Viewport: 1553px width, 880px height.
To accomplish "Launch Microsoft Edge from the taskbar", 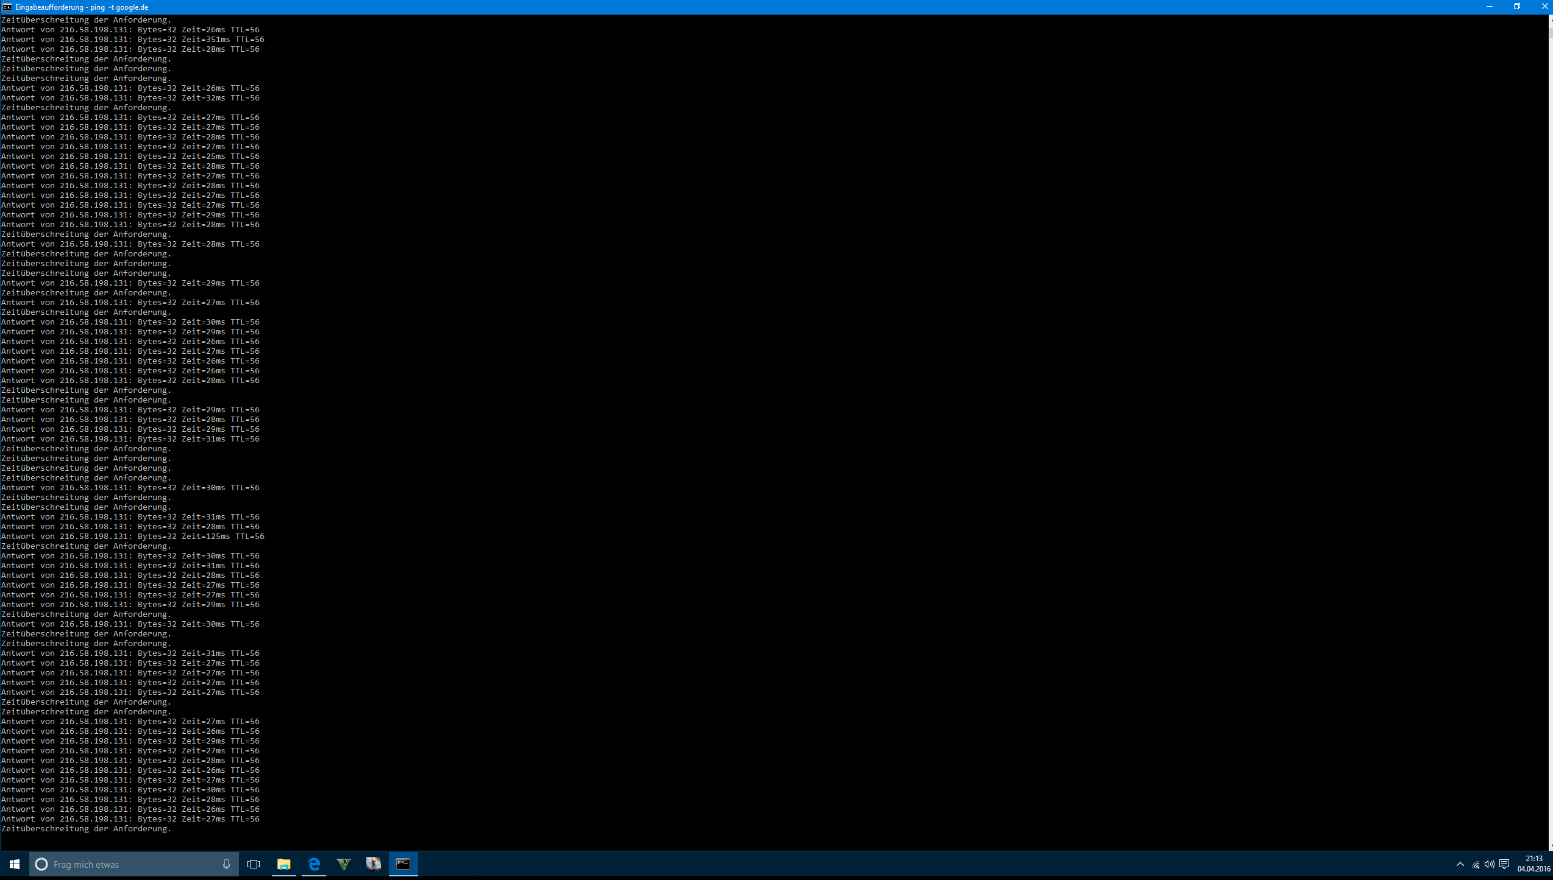I will [x=314, y=864].
